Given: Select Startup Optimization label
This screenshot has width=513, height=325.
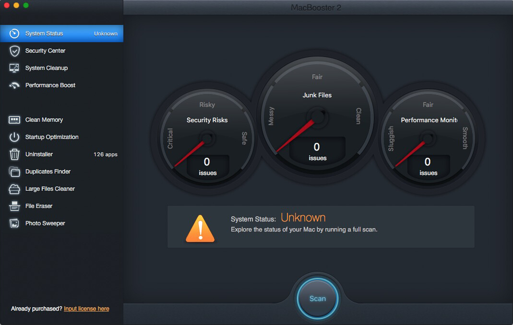Looking at the screenshot, I should point(52,137).
